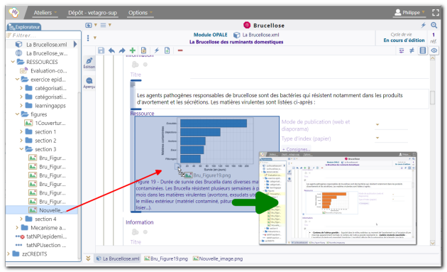The height and width of the screenshot is (272, 447).
Task: Switch to Aperçu preview mode
Action: (x=89, y=83)
